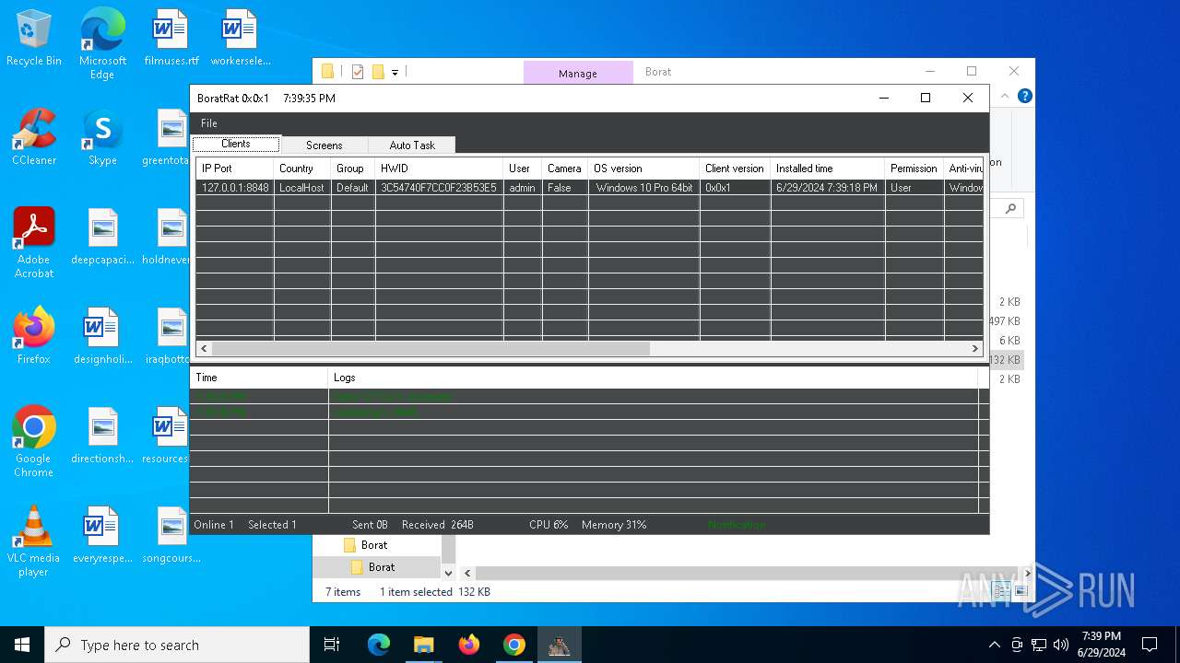This screenshot has width=1180, height=663.
Task: Open Recycle Bin desktop icon
Action: coord(34,39)
